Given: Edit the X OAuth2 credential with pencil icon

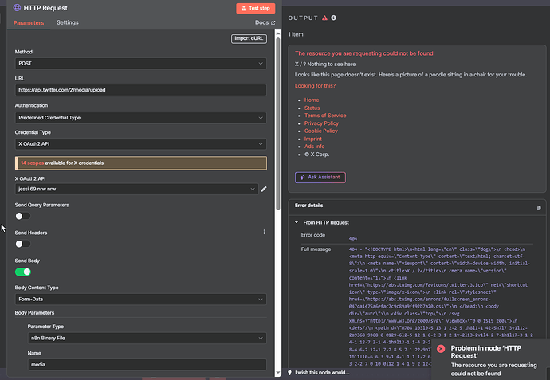Looking at the screenshot, I should coord(264,189).
